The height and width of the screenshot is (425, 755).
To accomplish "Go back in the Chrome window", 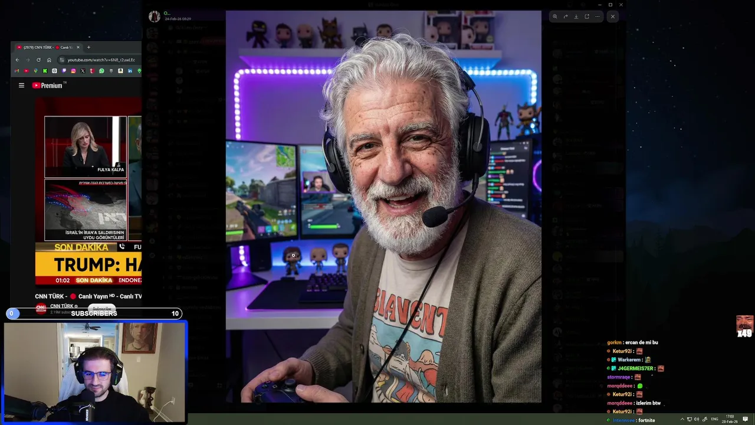I will pos(17,60).
